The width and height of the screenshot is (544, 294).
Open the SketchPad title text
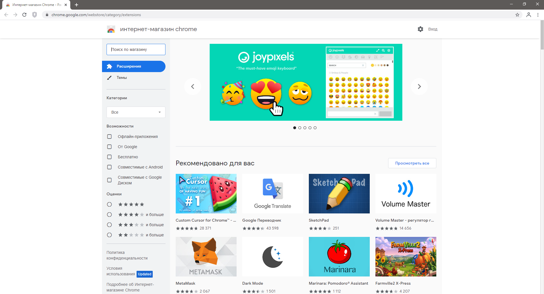tap(319, 220)
